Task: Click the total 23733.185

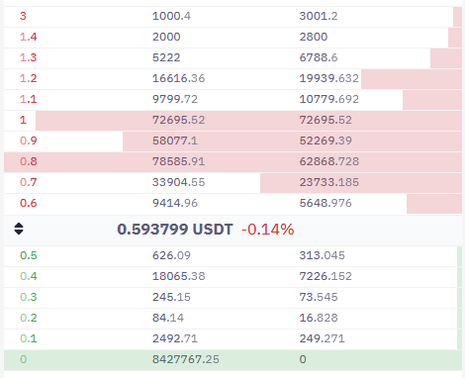Action: point(329,182)
